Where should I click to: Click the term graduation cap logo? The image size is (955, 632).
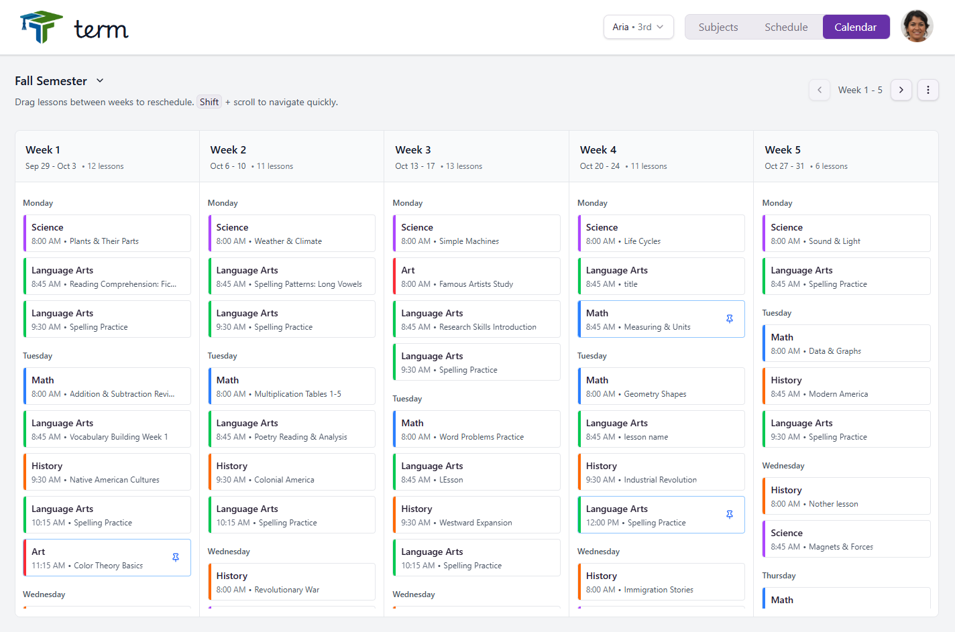(x=42, y=27)
